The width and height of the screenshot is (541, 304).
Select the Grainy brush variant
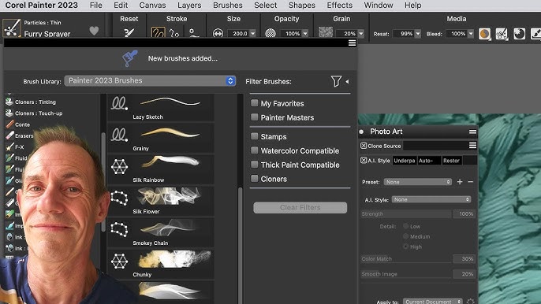pos(160,138)
